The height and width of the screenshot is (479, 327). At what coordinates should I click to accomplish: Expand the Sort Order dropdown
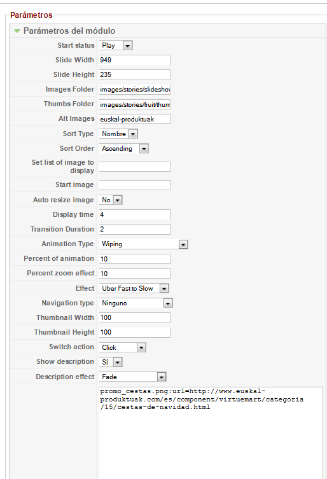tap(124, 148)
